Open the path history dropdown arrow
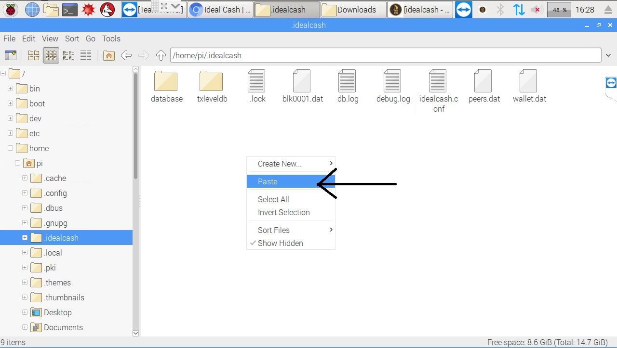Viewport: 617px width, 348px height. (608, 55)
